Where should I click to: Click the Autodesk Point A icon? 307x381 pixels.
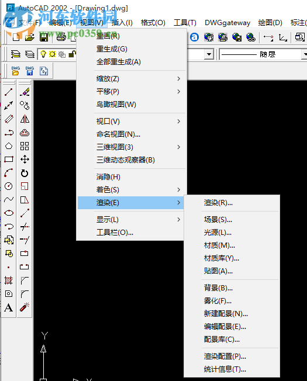click(x=194, y=37)
